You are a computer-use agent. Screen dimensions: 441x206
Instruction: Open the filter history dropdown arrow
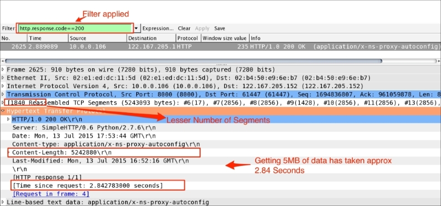pyautogui.click(x=136, y=29)
